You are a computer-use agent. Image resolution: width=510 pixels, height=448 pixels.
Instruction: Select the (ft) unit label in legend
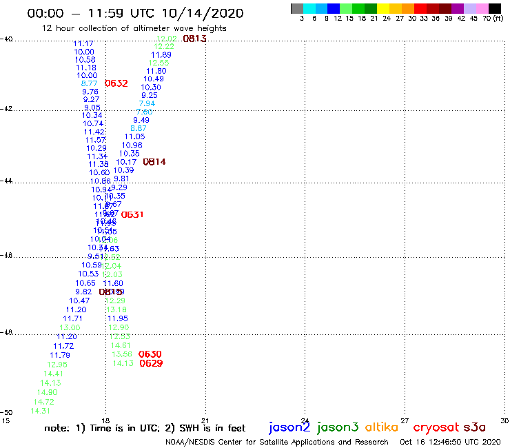pos(498,18)
